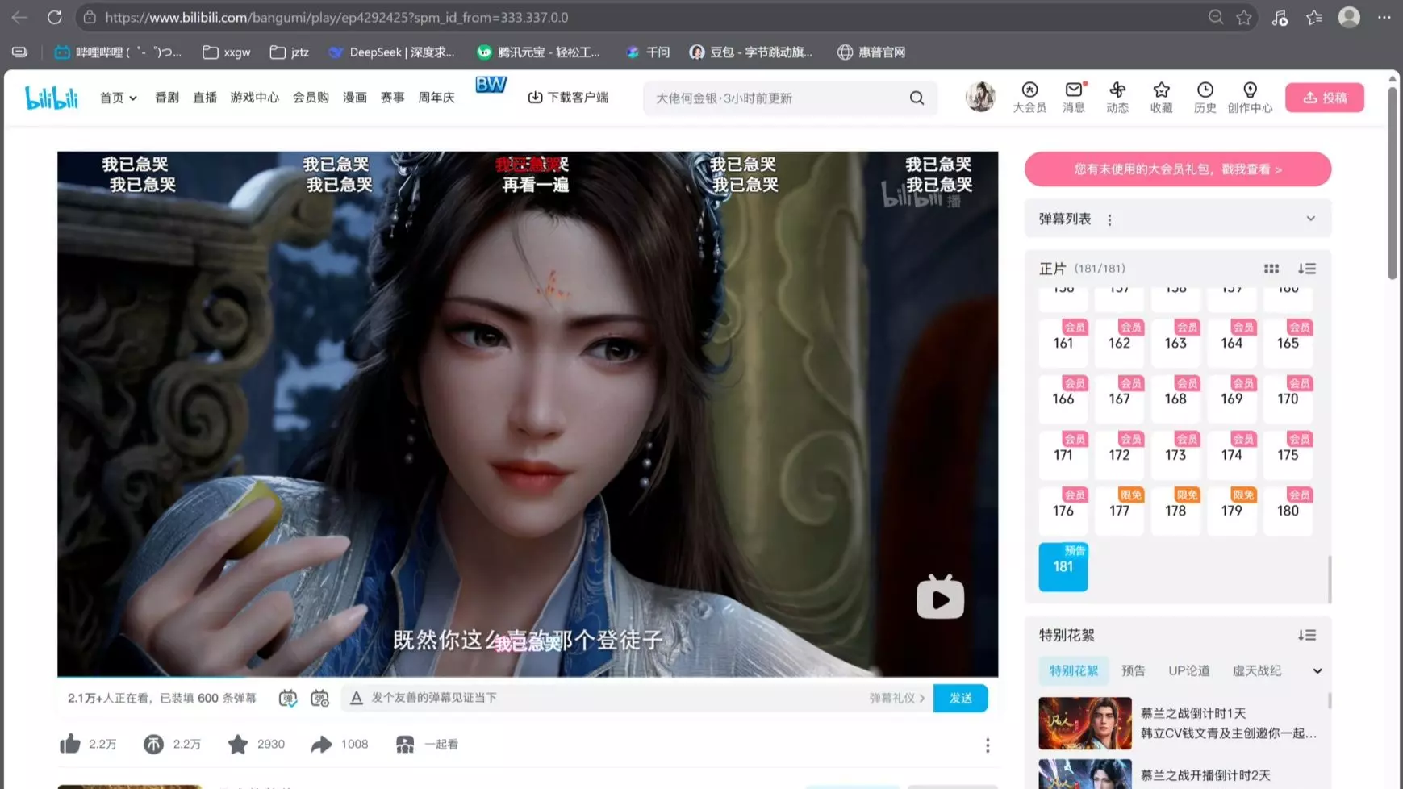Play the video with the TV play button
Screen dimensions: 1403x789
(x=941, y=597)
